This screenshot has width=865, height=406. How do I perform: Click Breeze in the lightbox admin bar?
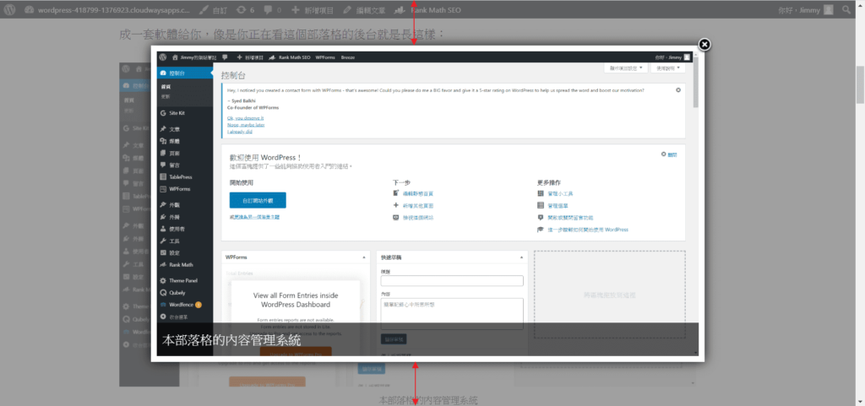pyautogui.click(x=347, y=57)
